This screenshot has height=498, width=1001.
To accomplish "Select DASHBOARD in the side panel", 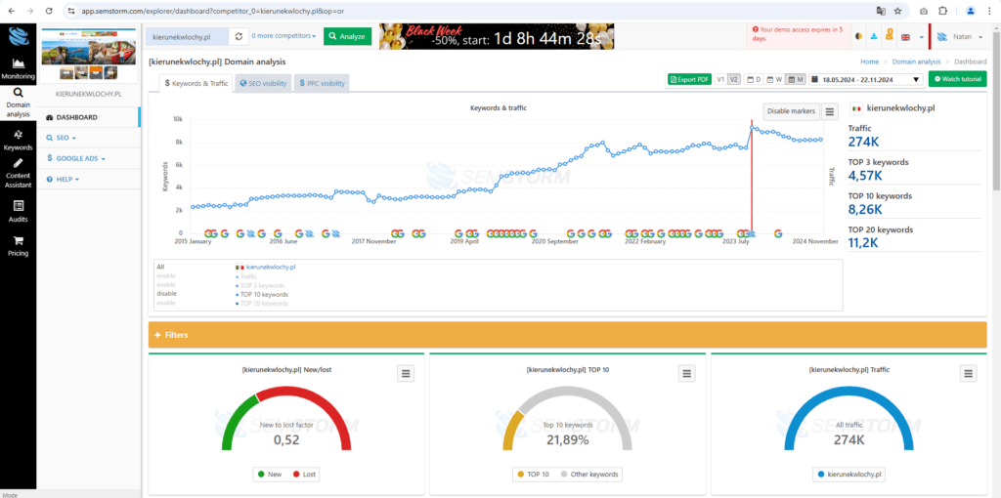I will point(89,117).
